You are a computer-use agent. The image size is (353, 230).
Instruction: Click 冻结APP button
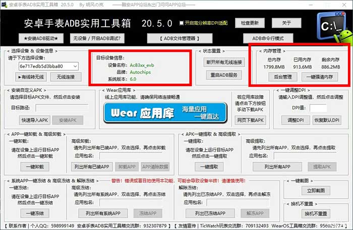(x=148, y=213)
